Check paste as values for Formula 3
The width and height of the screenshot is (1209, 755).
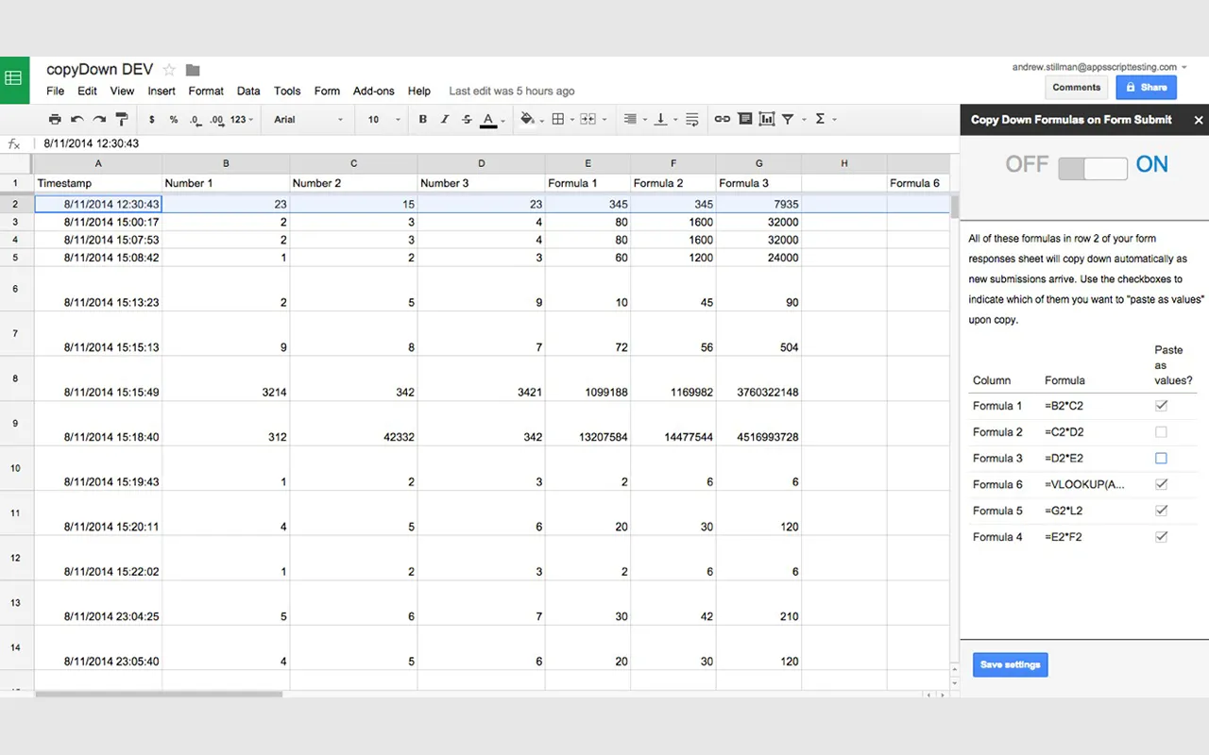click(1161, 459)
